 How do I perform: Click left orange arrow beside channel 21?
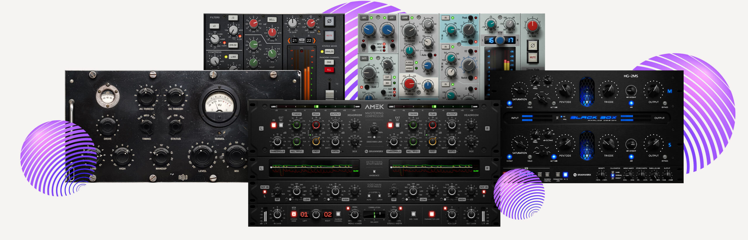point(289,41)
